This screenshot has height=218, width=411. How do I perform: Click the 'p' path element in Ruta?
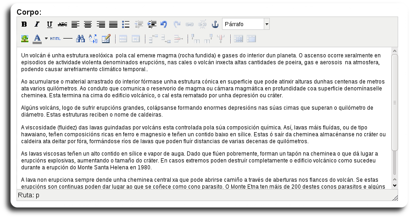38,196
